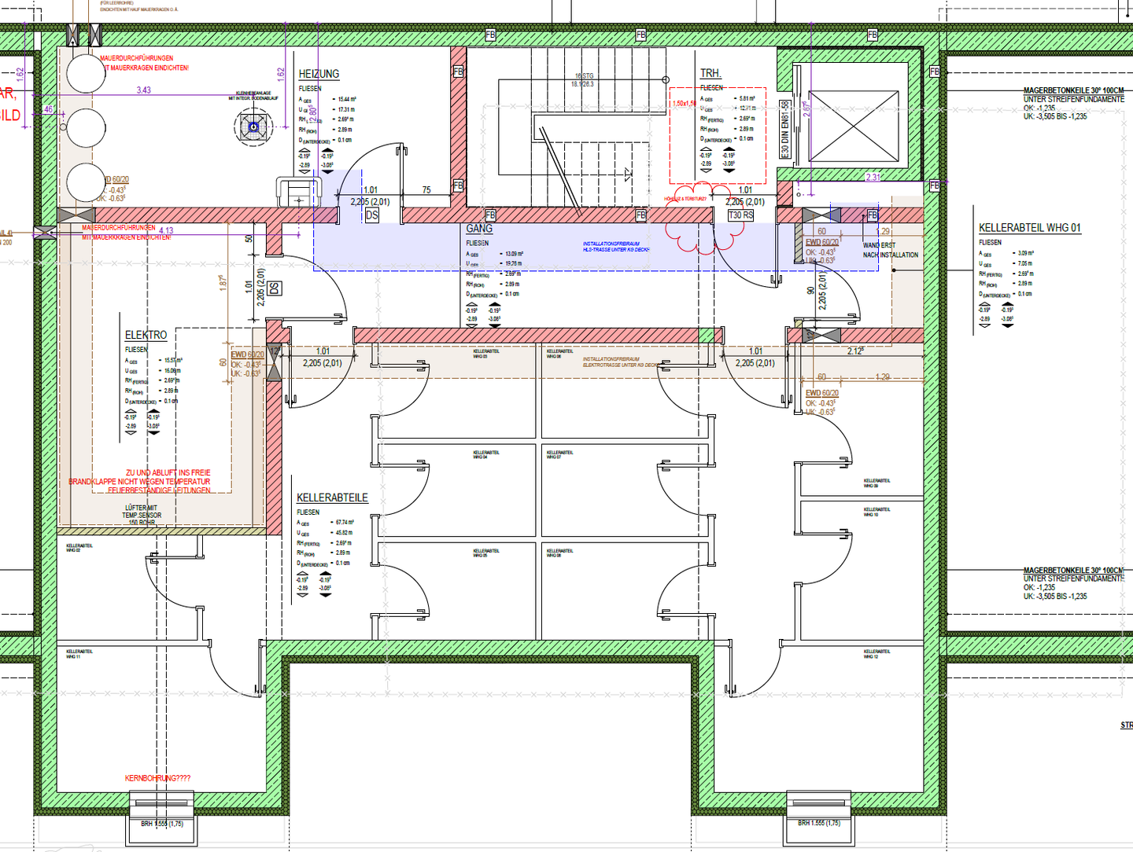This screenshot has width=1133, height=852.
Task: Click the floor drain symbol in Heizung room
Action: 253,127
